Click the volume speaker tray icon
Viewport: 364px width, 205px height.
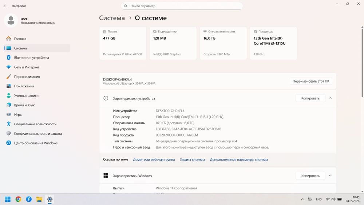point(333,199)
